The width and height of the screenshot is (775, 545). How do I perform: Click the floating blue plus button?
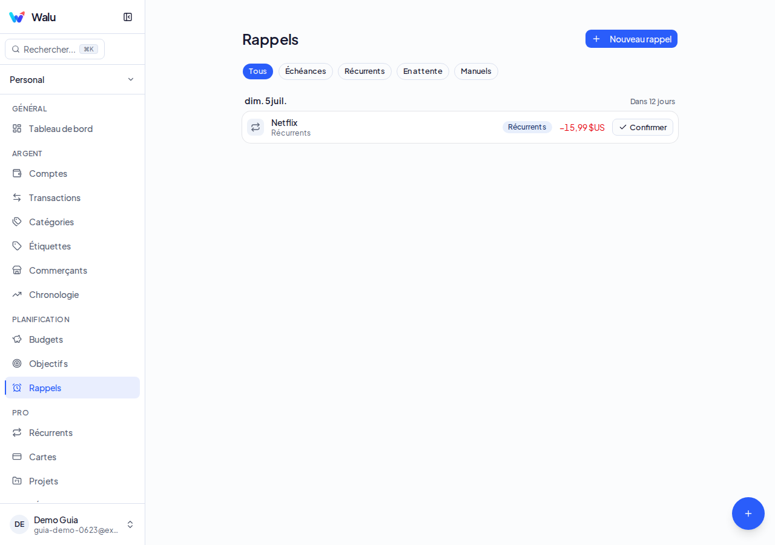tap(748, 514)
